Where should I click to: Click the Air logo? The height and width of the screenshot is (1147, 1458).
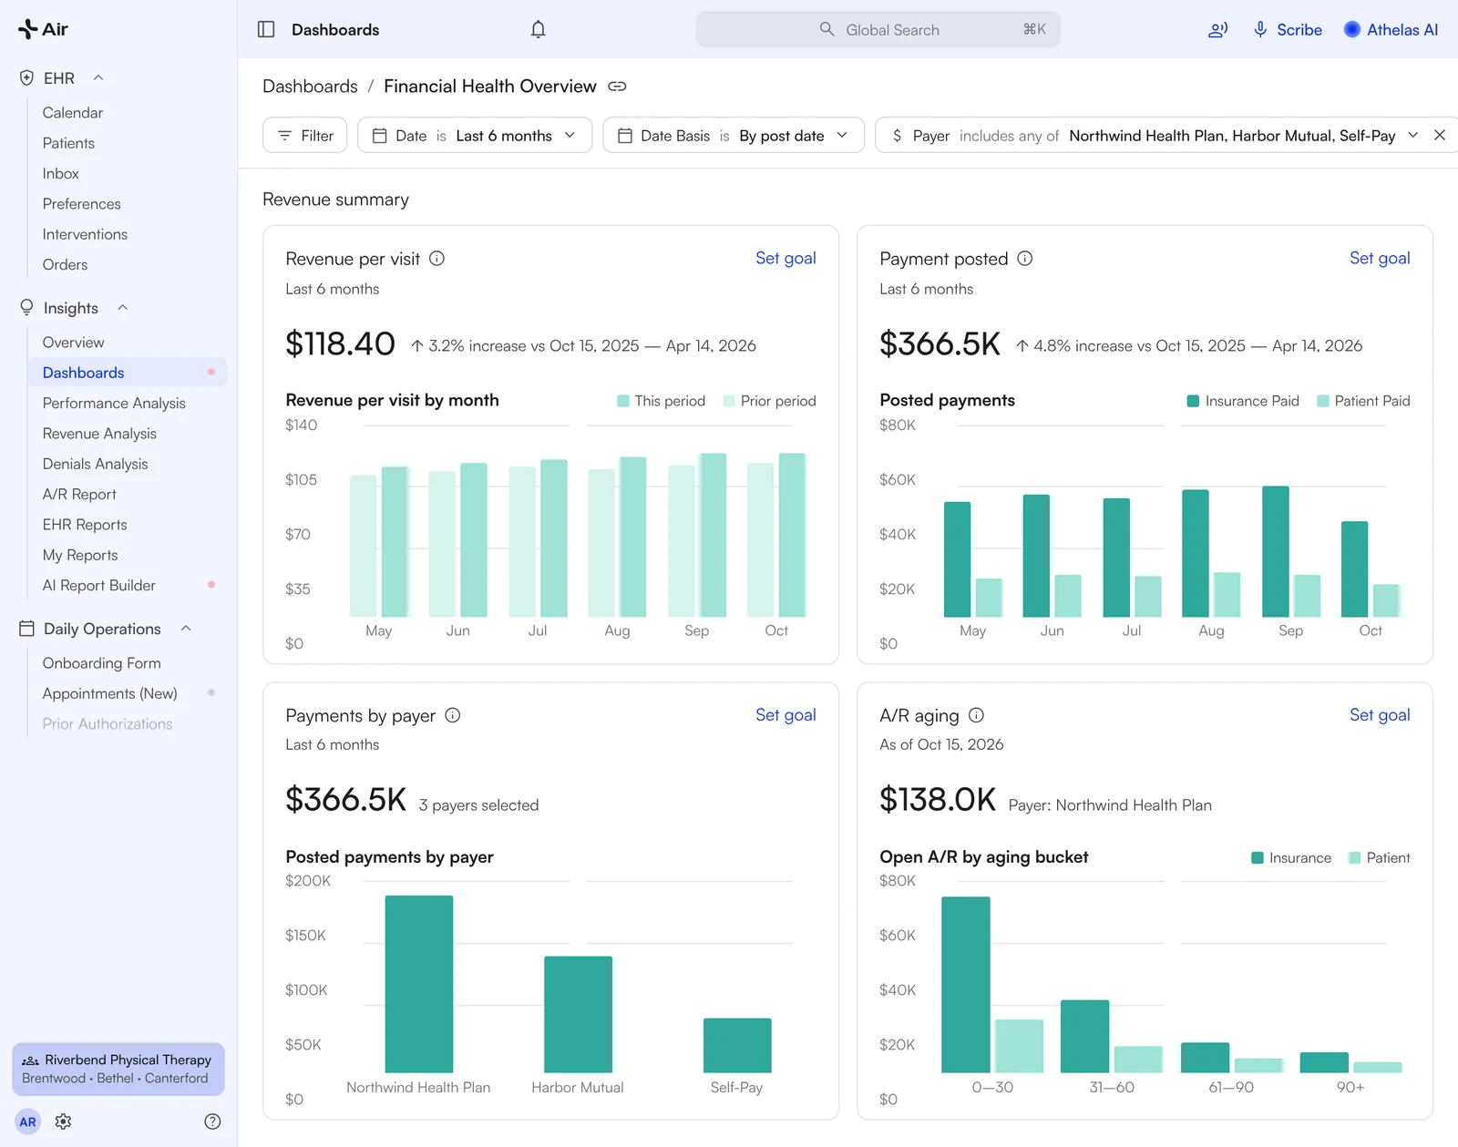[x=43, y=29]
